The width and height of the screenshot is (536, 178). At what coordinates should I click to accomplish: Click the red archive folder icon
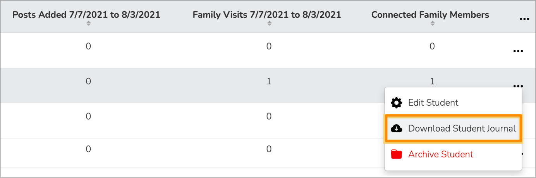point(397,154)
